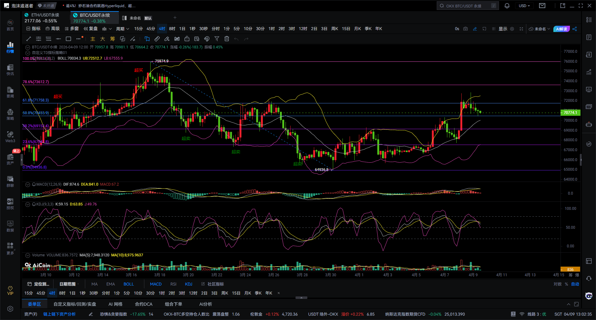Screen dimensions: 596x320
Task: Open the AI 网格 tab
Action: click(115, 304)
